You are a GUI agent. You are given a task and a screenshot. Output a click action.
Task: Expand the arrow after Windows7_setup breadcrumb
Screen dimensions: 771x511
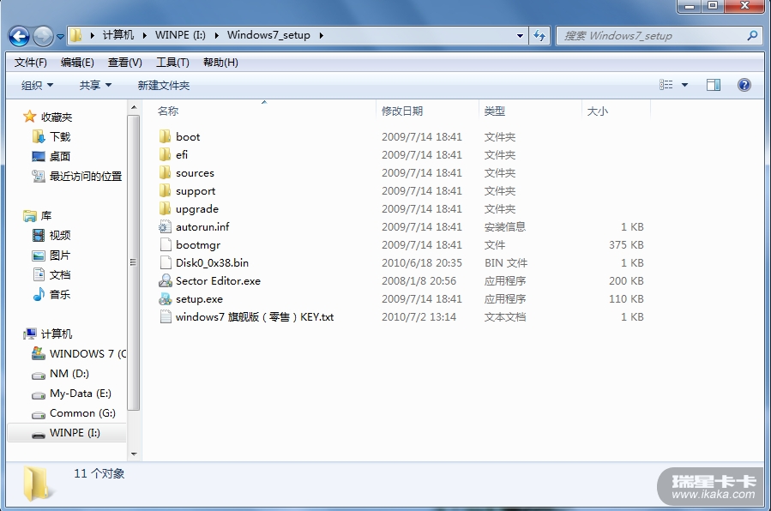(321, 35)
